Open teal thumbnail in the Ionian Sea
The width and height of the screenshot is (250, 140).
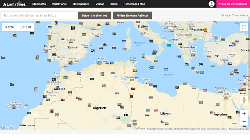[169, 45]
